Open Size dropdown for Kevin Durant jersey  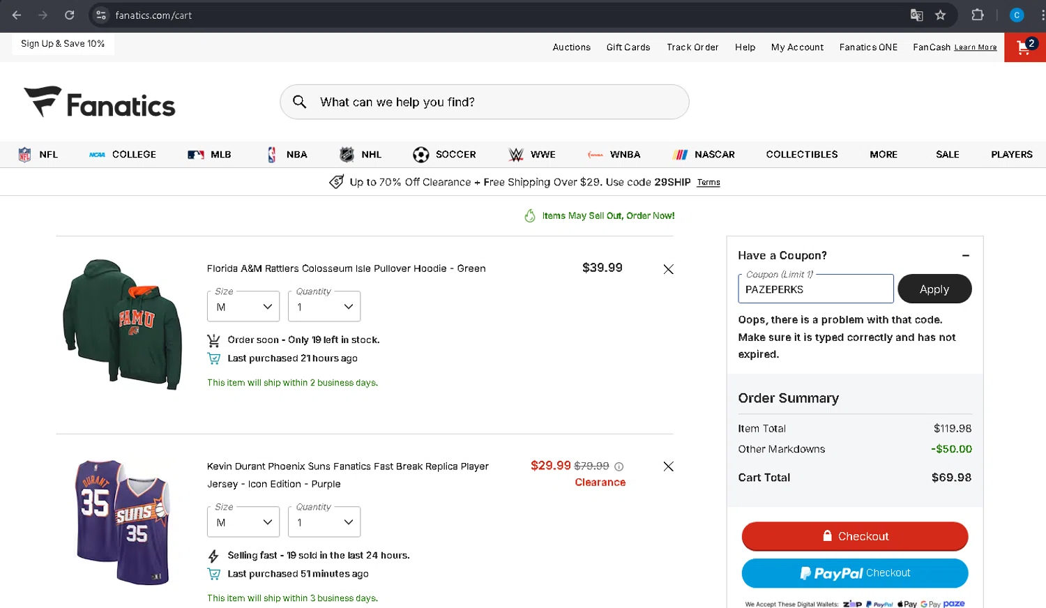click(x=243, y=522)
